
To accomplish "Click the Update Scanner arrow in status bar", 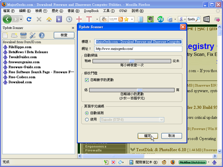I will (214, 162).
